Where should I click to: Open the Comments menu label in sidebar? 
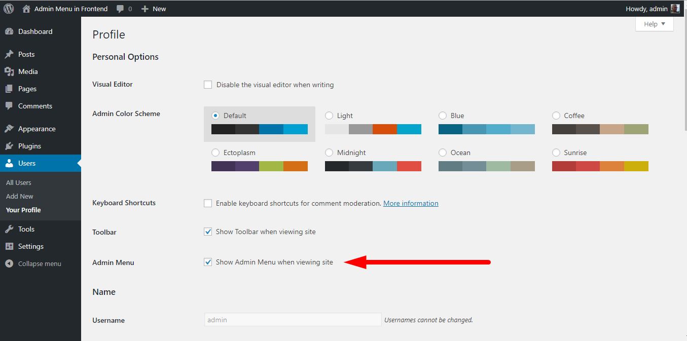35,106
